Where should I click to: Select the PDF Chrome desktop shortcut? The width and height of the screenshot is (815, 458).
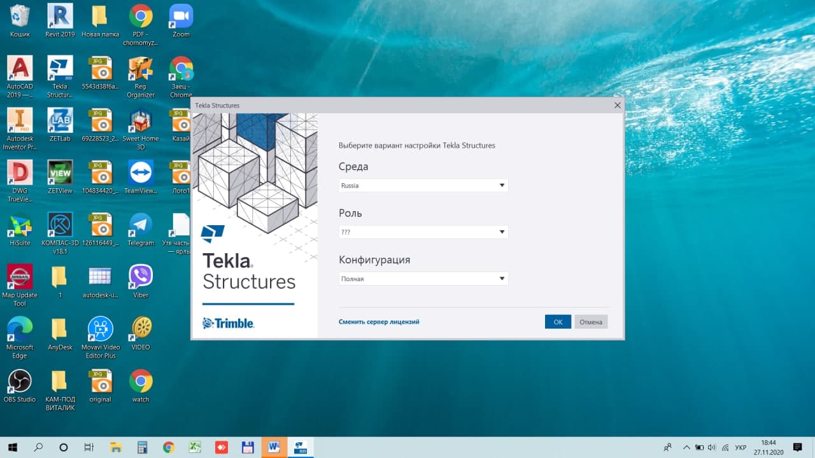pos(141,25)
